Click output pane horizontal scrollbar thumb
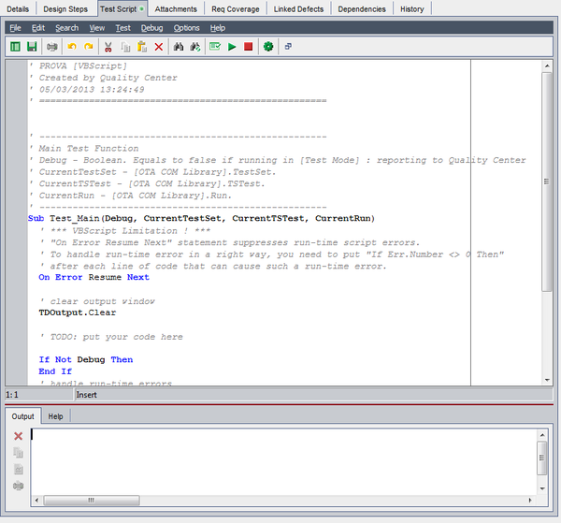The image size is (561, 523). (92, 501)
